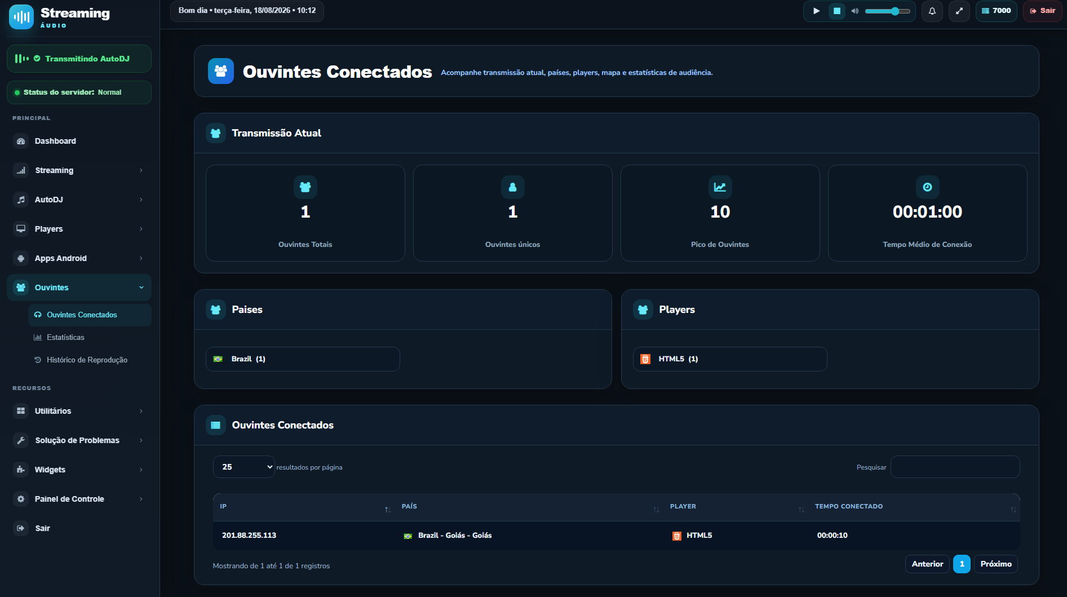Click the sidebar Sair logout icon
Image resolution: width=1067 pixels, height=597 pixels.
[x=21, y=528]
